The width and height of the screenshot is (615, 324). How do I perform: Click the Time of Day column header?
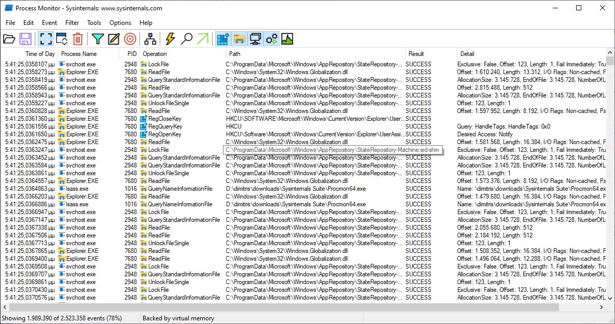[x=30, y=54]
